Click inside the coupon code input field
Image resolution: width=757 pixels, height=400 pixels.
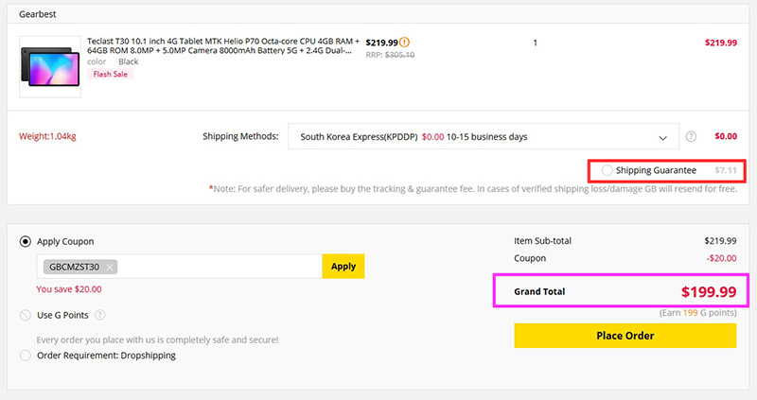click(220, 267)
